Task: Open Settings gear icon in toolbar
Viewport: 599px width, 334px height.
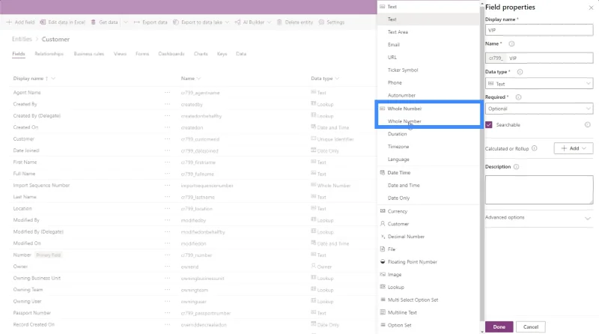Action: (321, 22)
